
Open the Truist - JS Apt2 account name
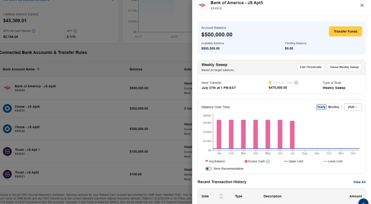pyautogui.click(x=27, y=173)
